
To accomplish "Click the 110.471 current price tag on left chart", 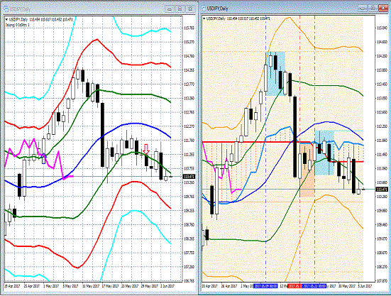I will coord(189,177).
